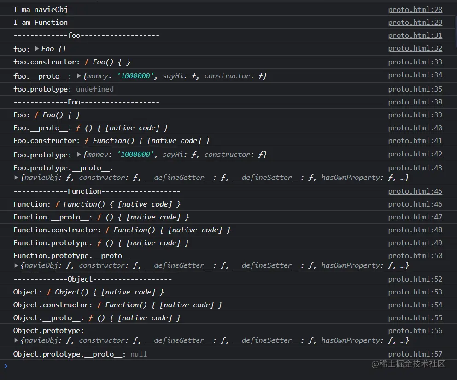Click 'foo.constructor: ƒ Foo() { }' entry
Image resolution: width=457 pixels, height=380 pixels.
(72, 62)
